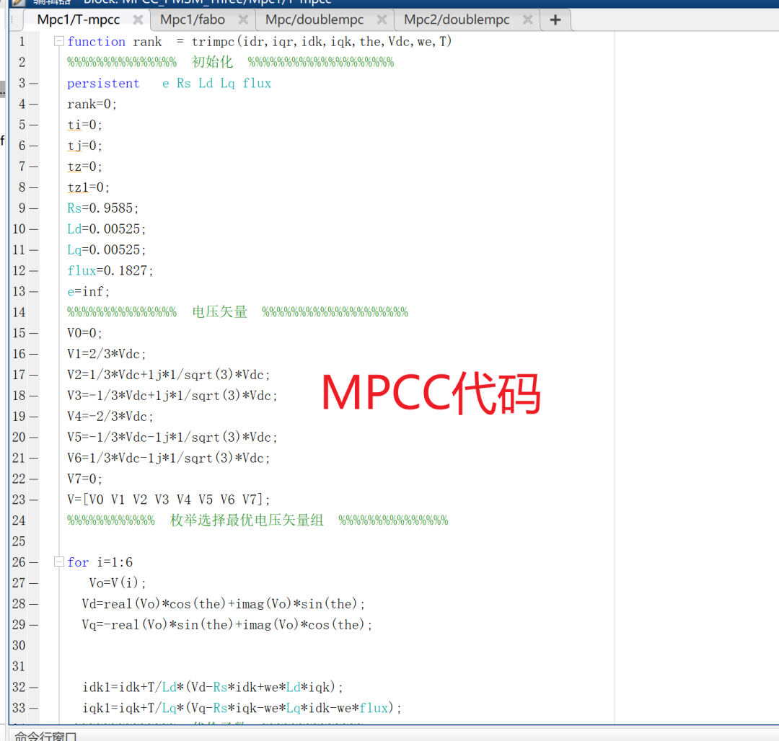This screenshot has height=741, width=779.
Task: Click the persistent keyword on line 3
Action: [x=103, y=84]
